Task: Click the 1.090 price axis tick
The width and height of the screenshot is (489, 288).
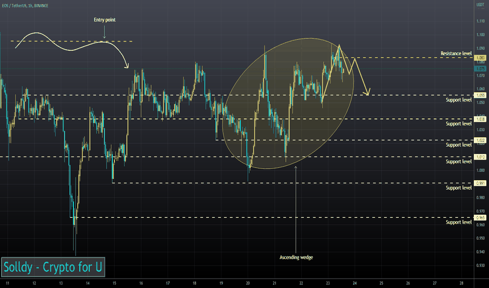Action: (481, 48)
